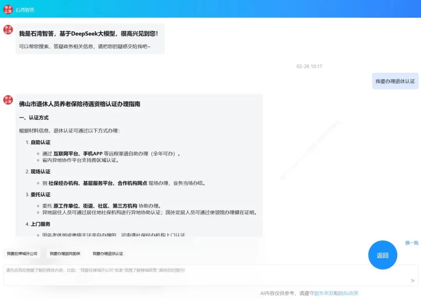Open the 隐私政策 link
Screen dimensions: 421x299
tap(348, 293)
